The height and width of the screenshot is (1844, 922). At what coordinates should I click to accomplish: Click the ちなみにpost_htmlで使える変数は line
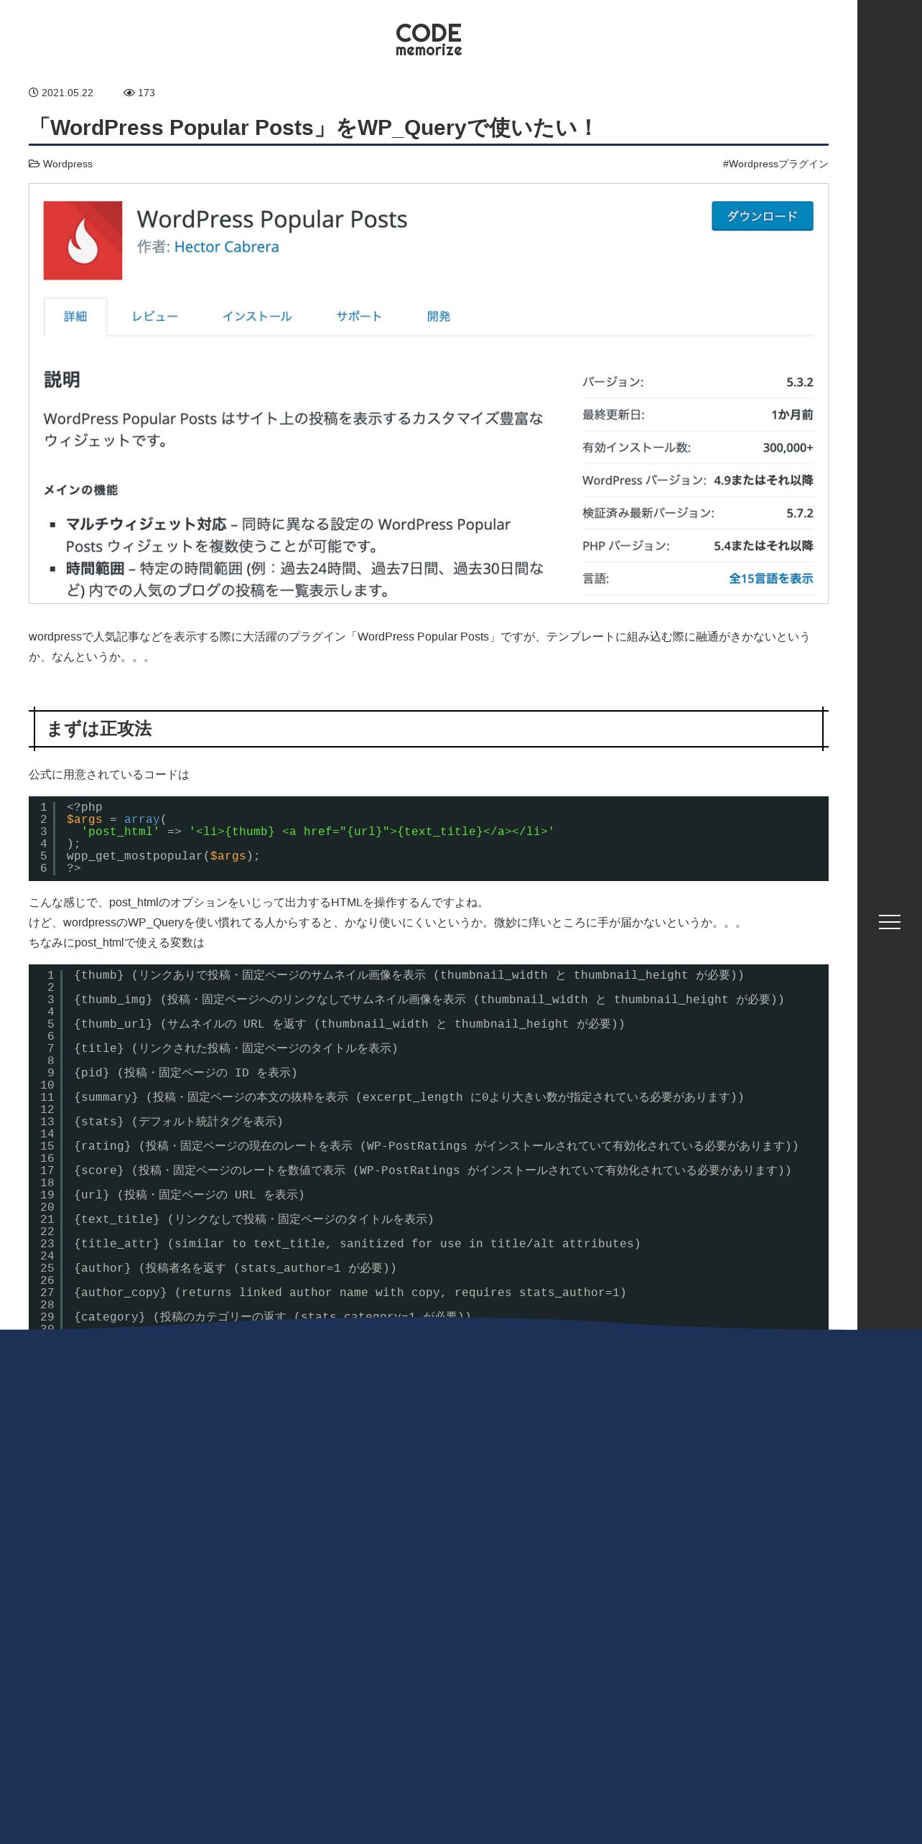click(x=116, y=943)
